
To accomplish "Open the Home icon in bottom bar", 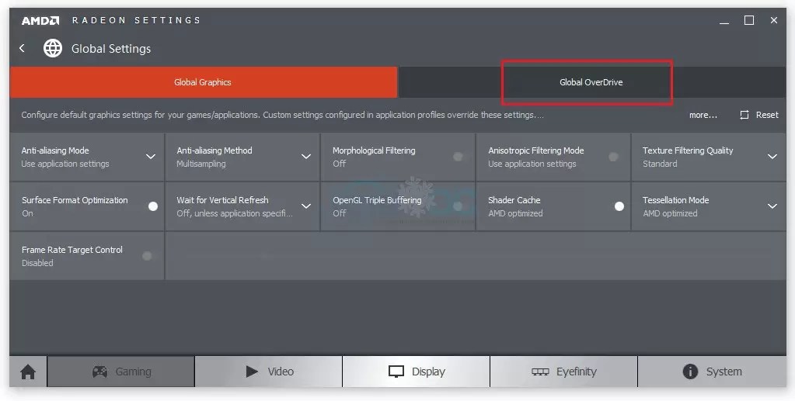I will pyautogui.click(x=28, y=372).
